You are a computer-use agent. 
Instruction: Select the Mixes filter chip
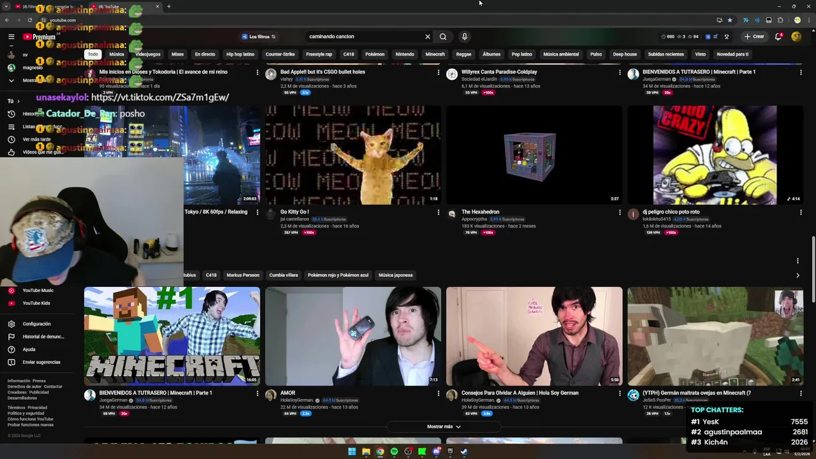tap(177, 54)
